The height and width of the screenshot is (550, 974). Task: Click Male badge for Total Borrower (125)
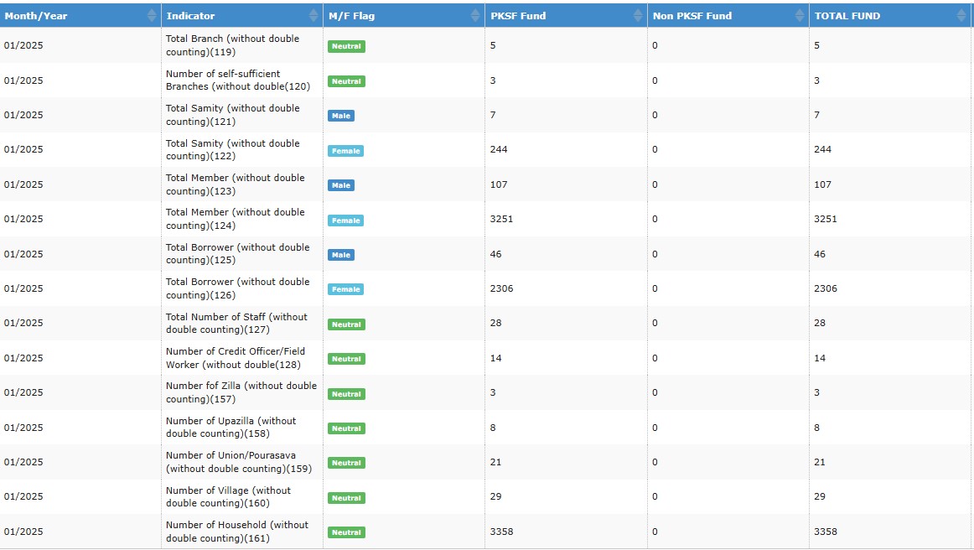tap(341, 255)
